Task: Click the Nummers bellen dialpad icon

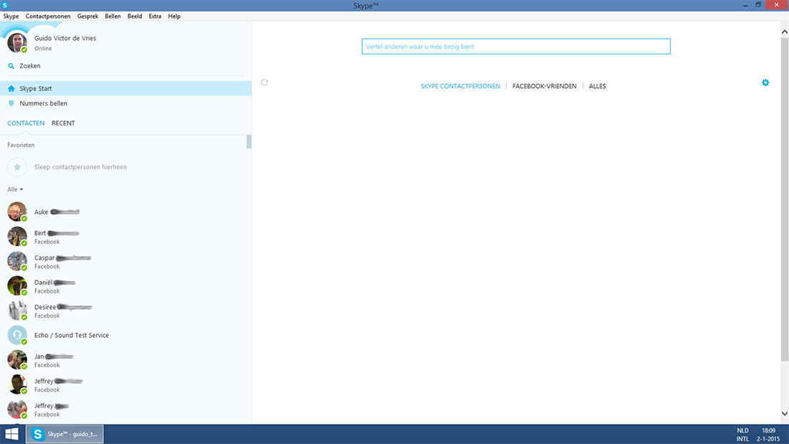Action: click(x=11, y=103)
